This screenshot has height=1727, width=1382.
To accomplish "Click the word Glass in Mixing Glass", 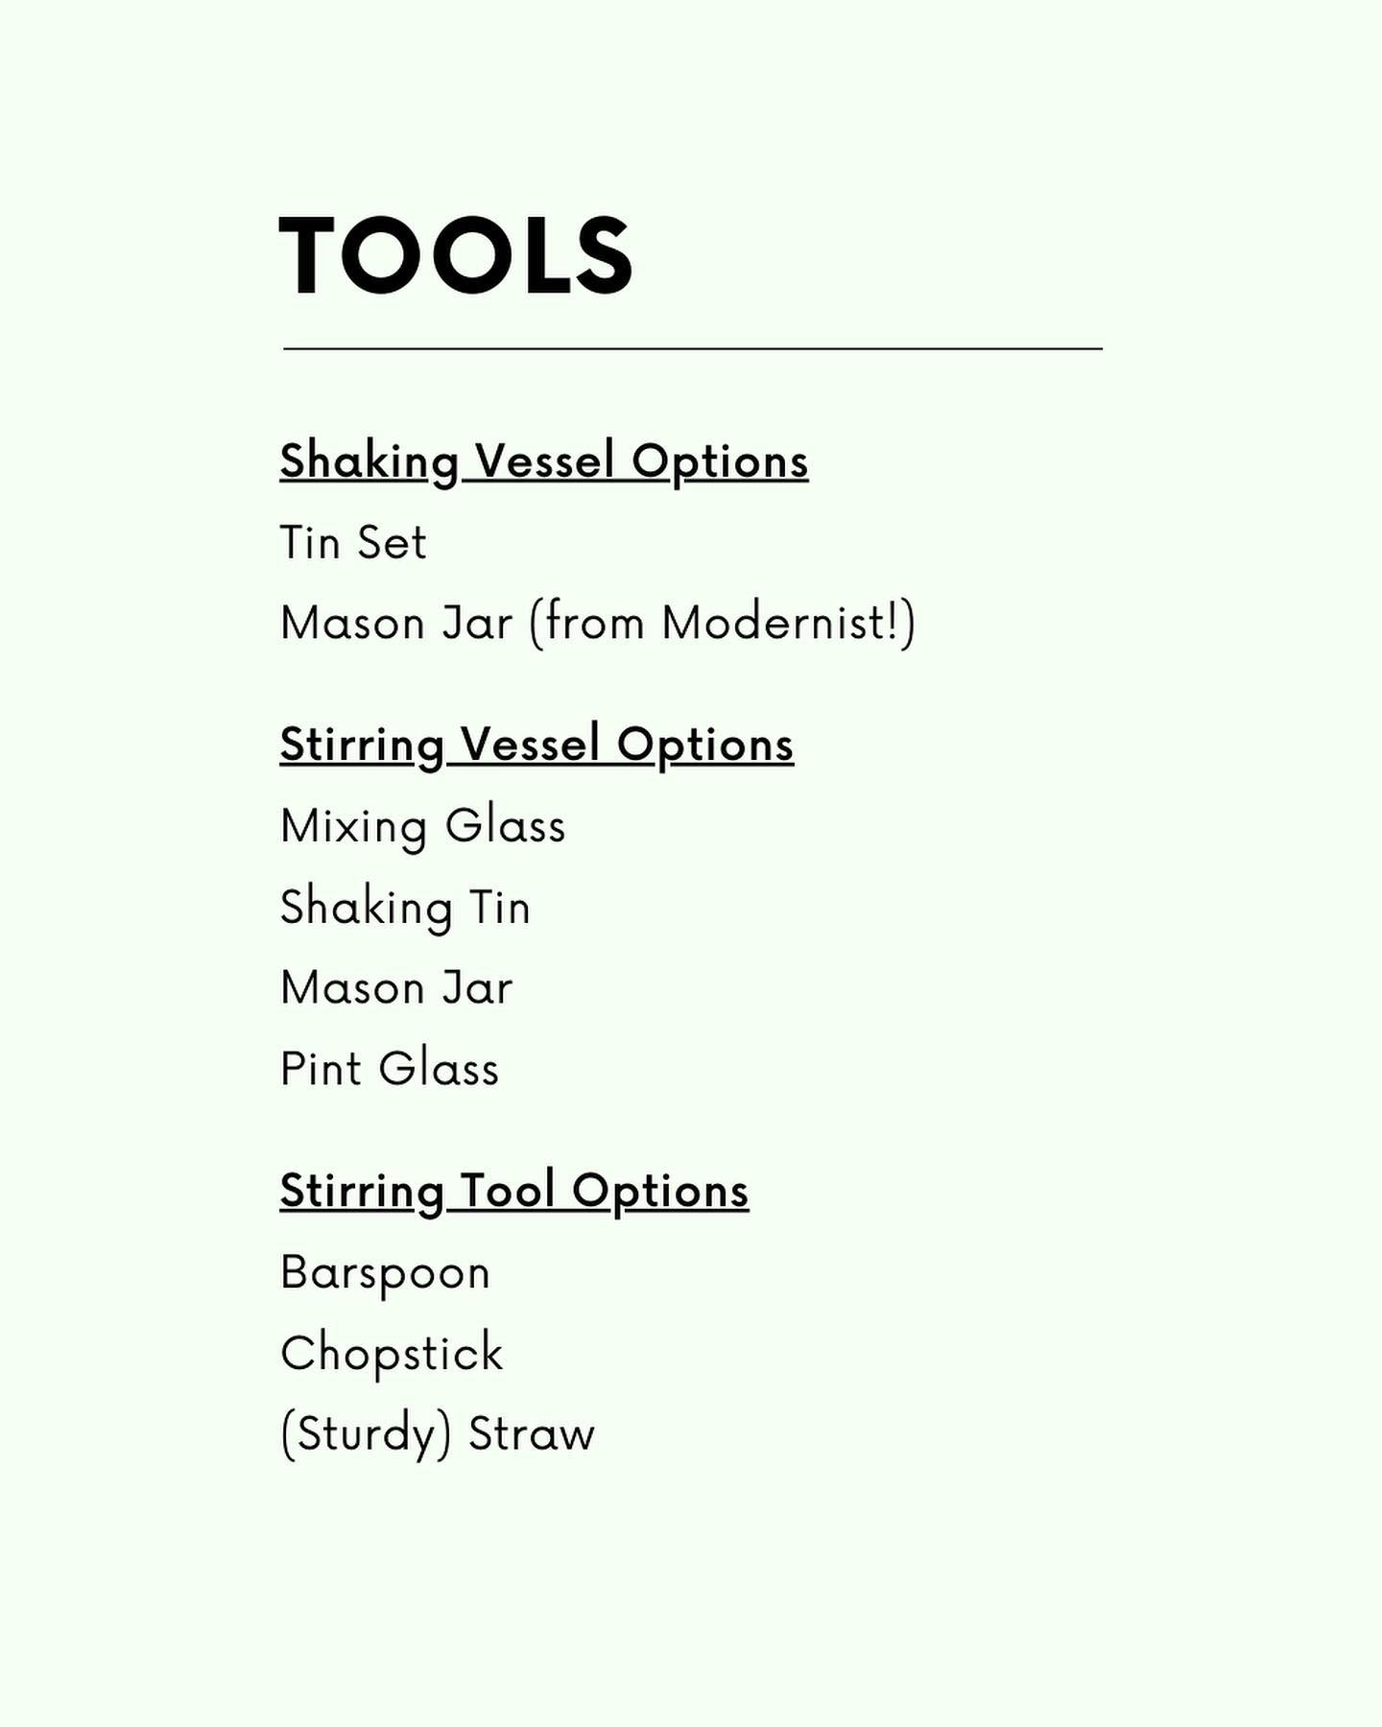I will click(505, 826).
